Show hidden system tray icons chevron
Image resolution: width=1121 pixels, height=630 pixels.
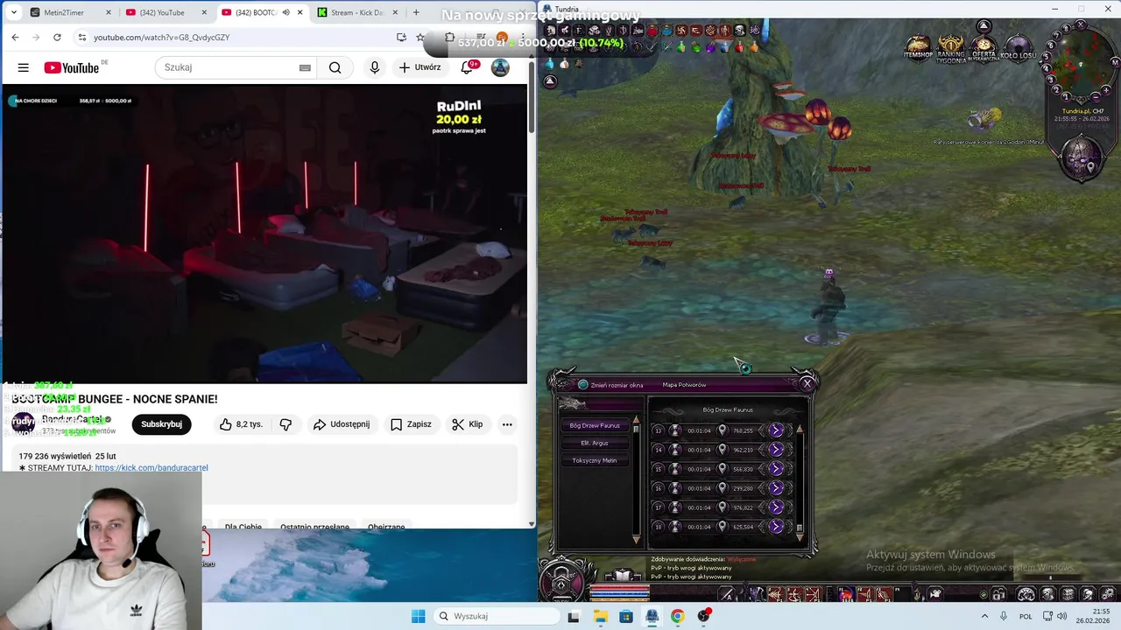985,616
